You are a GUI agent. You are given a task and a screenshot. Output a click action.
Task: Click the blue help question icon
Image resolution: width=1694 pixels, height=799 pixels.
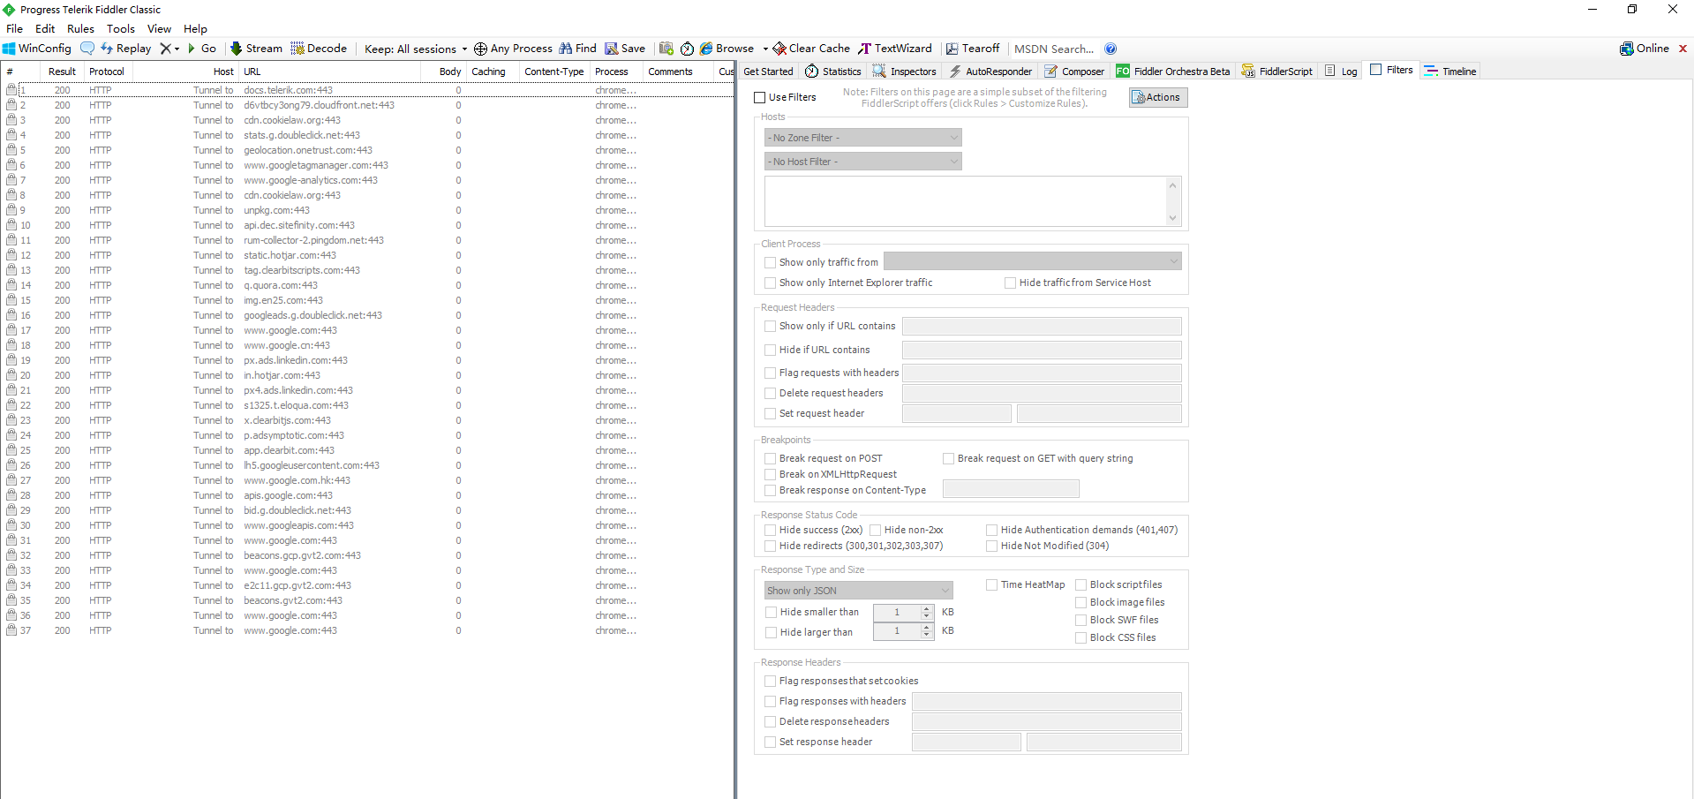[1111, 49]
